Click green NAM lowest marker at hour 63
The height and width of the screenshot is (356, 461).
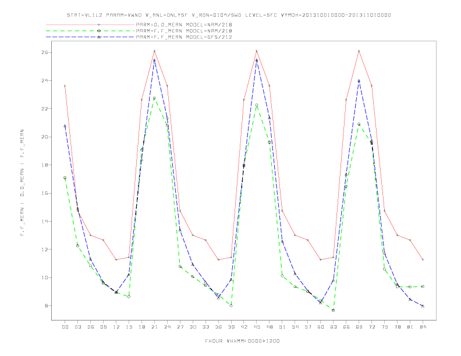click(334, 310)
